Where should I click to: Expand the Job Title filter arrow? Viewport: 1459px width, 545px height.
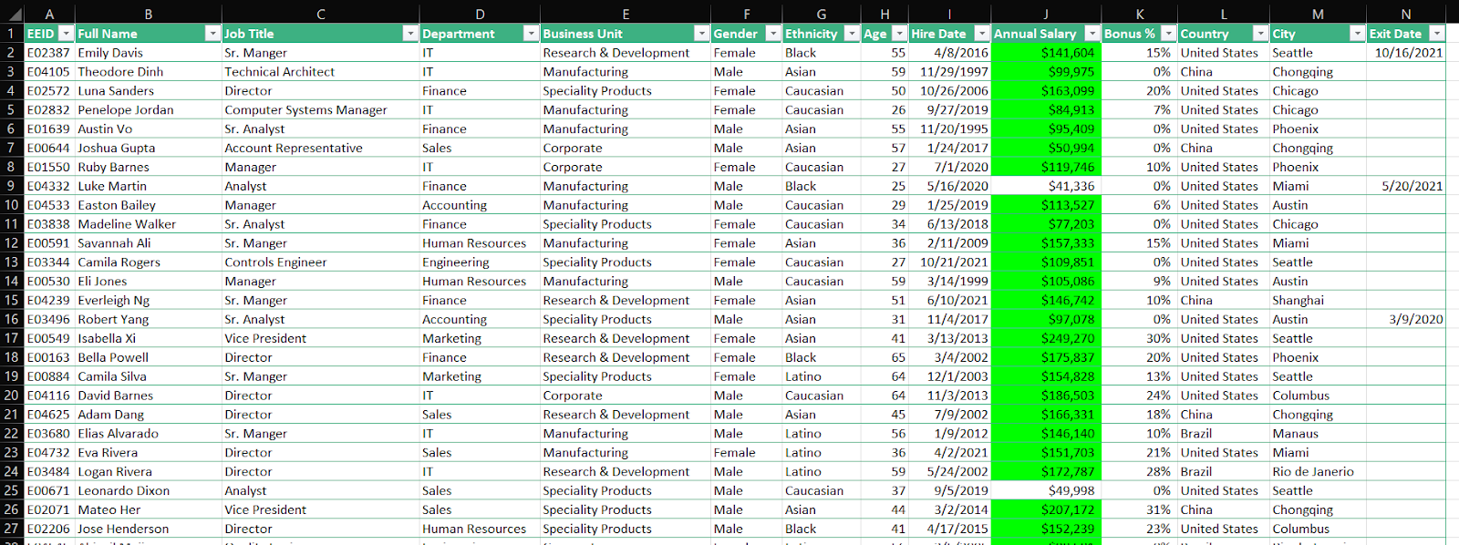point(409,34)
